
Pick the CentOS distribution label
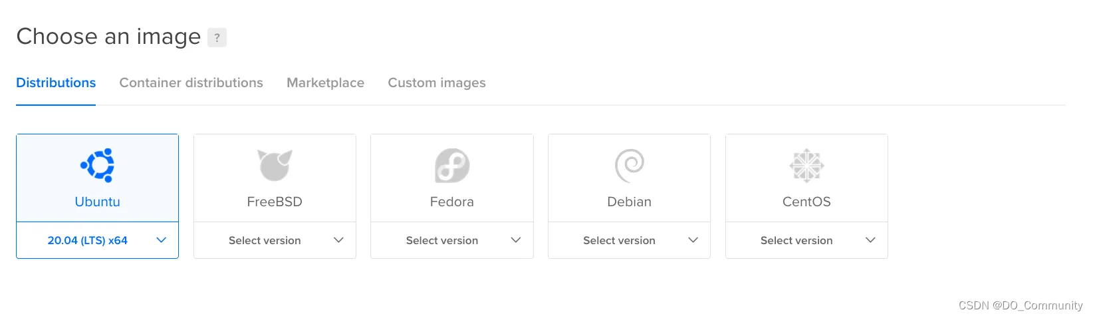point(806,202)
